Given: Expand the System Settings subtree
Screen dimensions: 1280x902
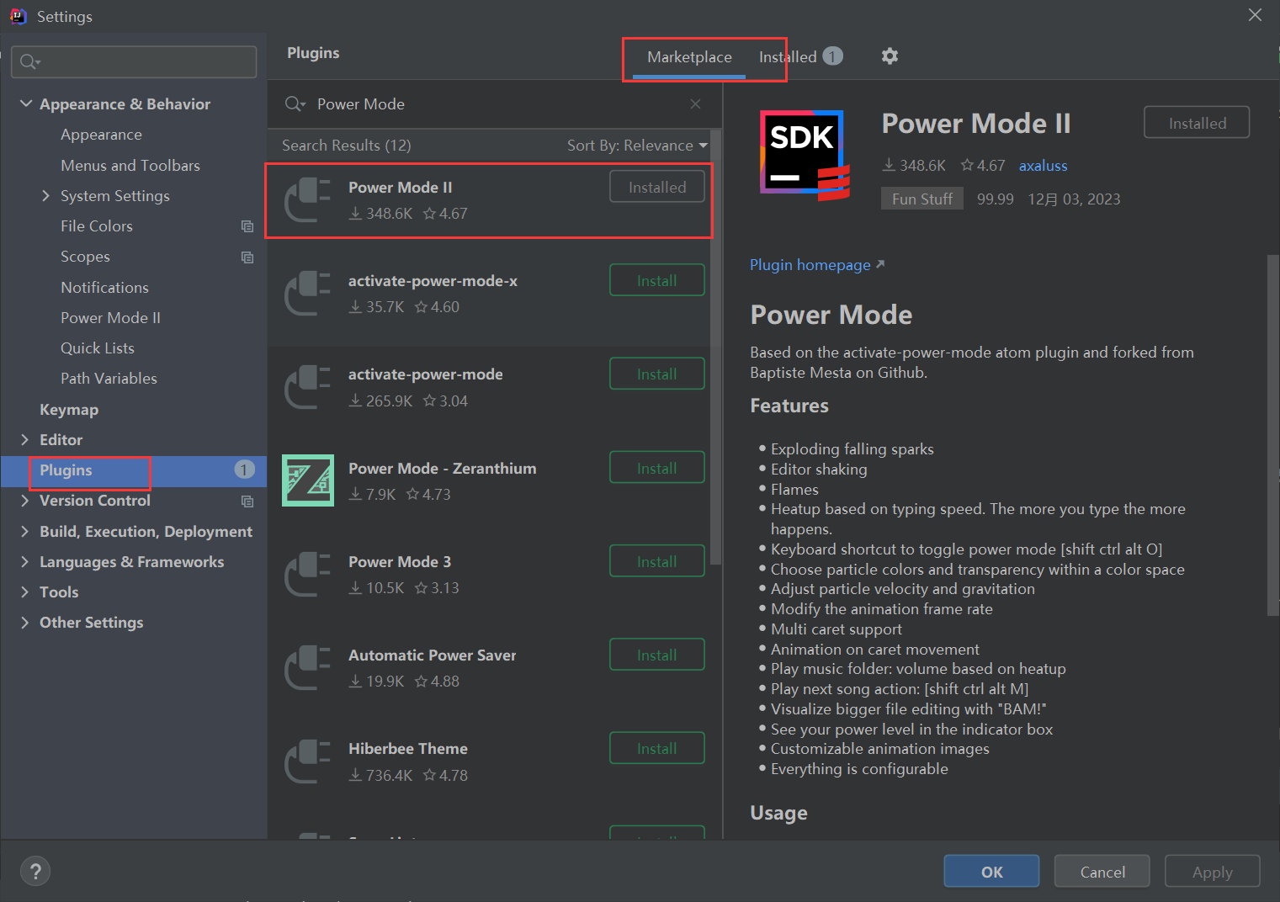Looking at the screenshot, I should click(46, 195).
